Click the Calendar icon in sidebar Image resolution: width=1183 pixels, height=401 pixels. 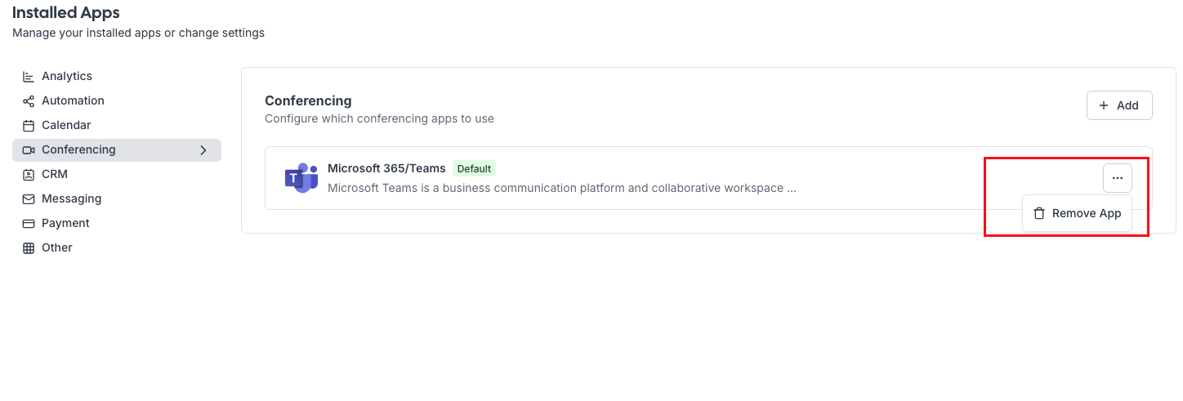point(29,126)
